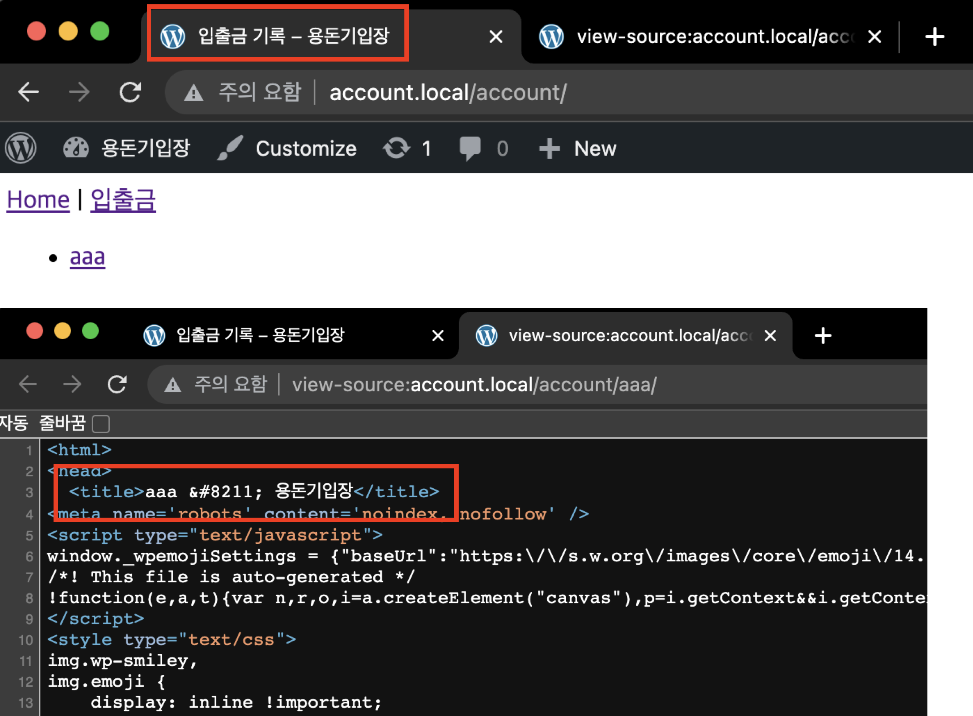The width and height of the screenshot is (973, 716).
Task: Click the updates refresh icon
Action: point(396,148)
